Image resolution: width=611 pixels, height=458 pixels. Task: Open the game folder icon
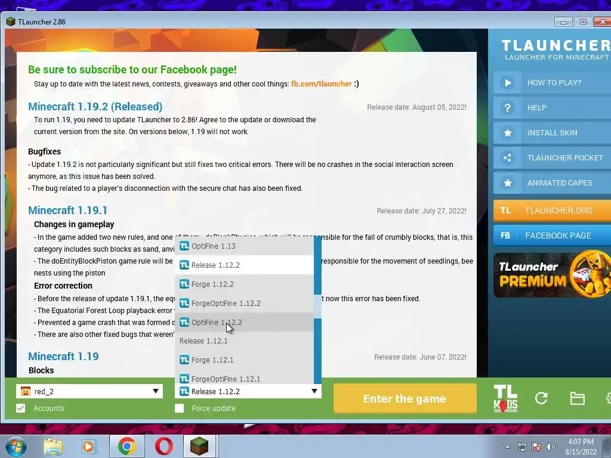point(577,398)
